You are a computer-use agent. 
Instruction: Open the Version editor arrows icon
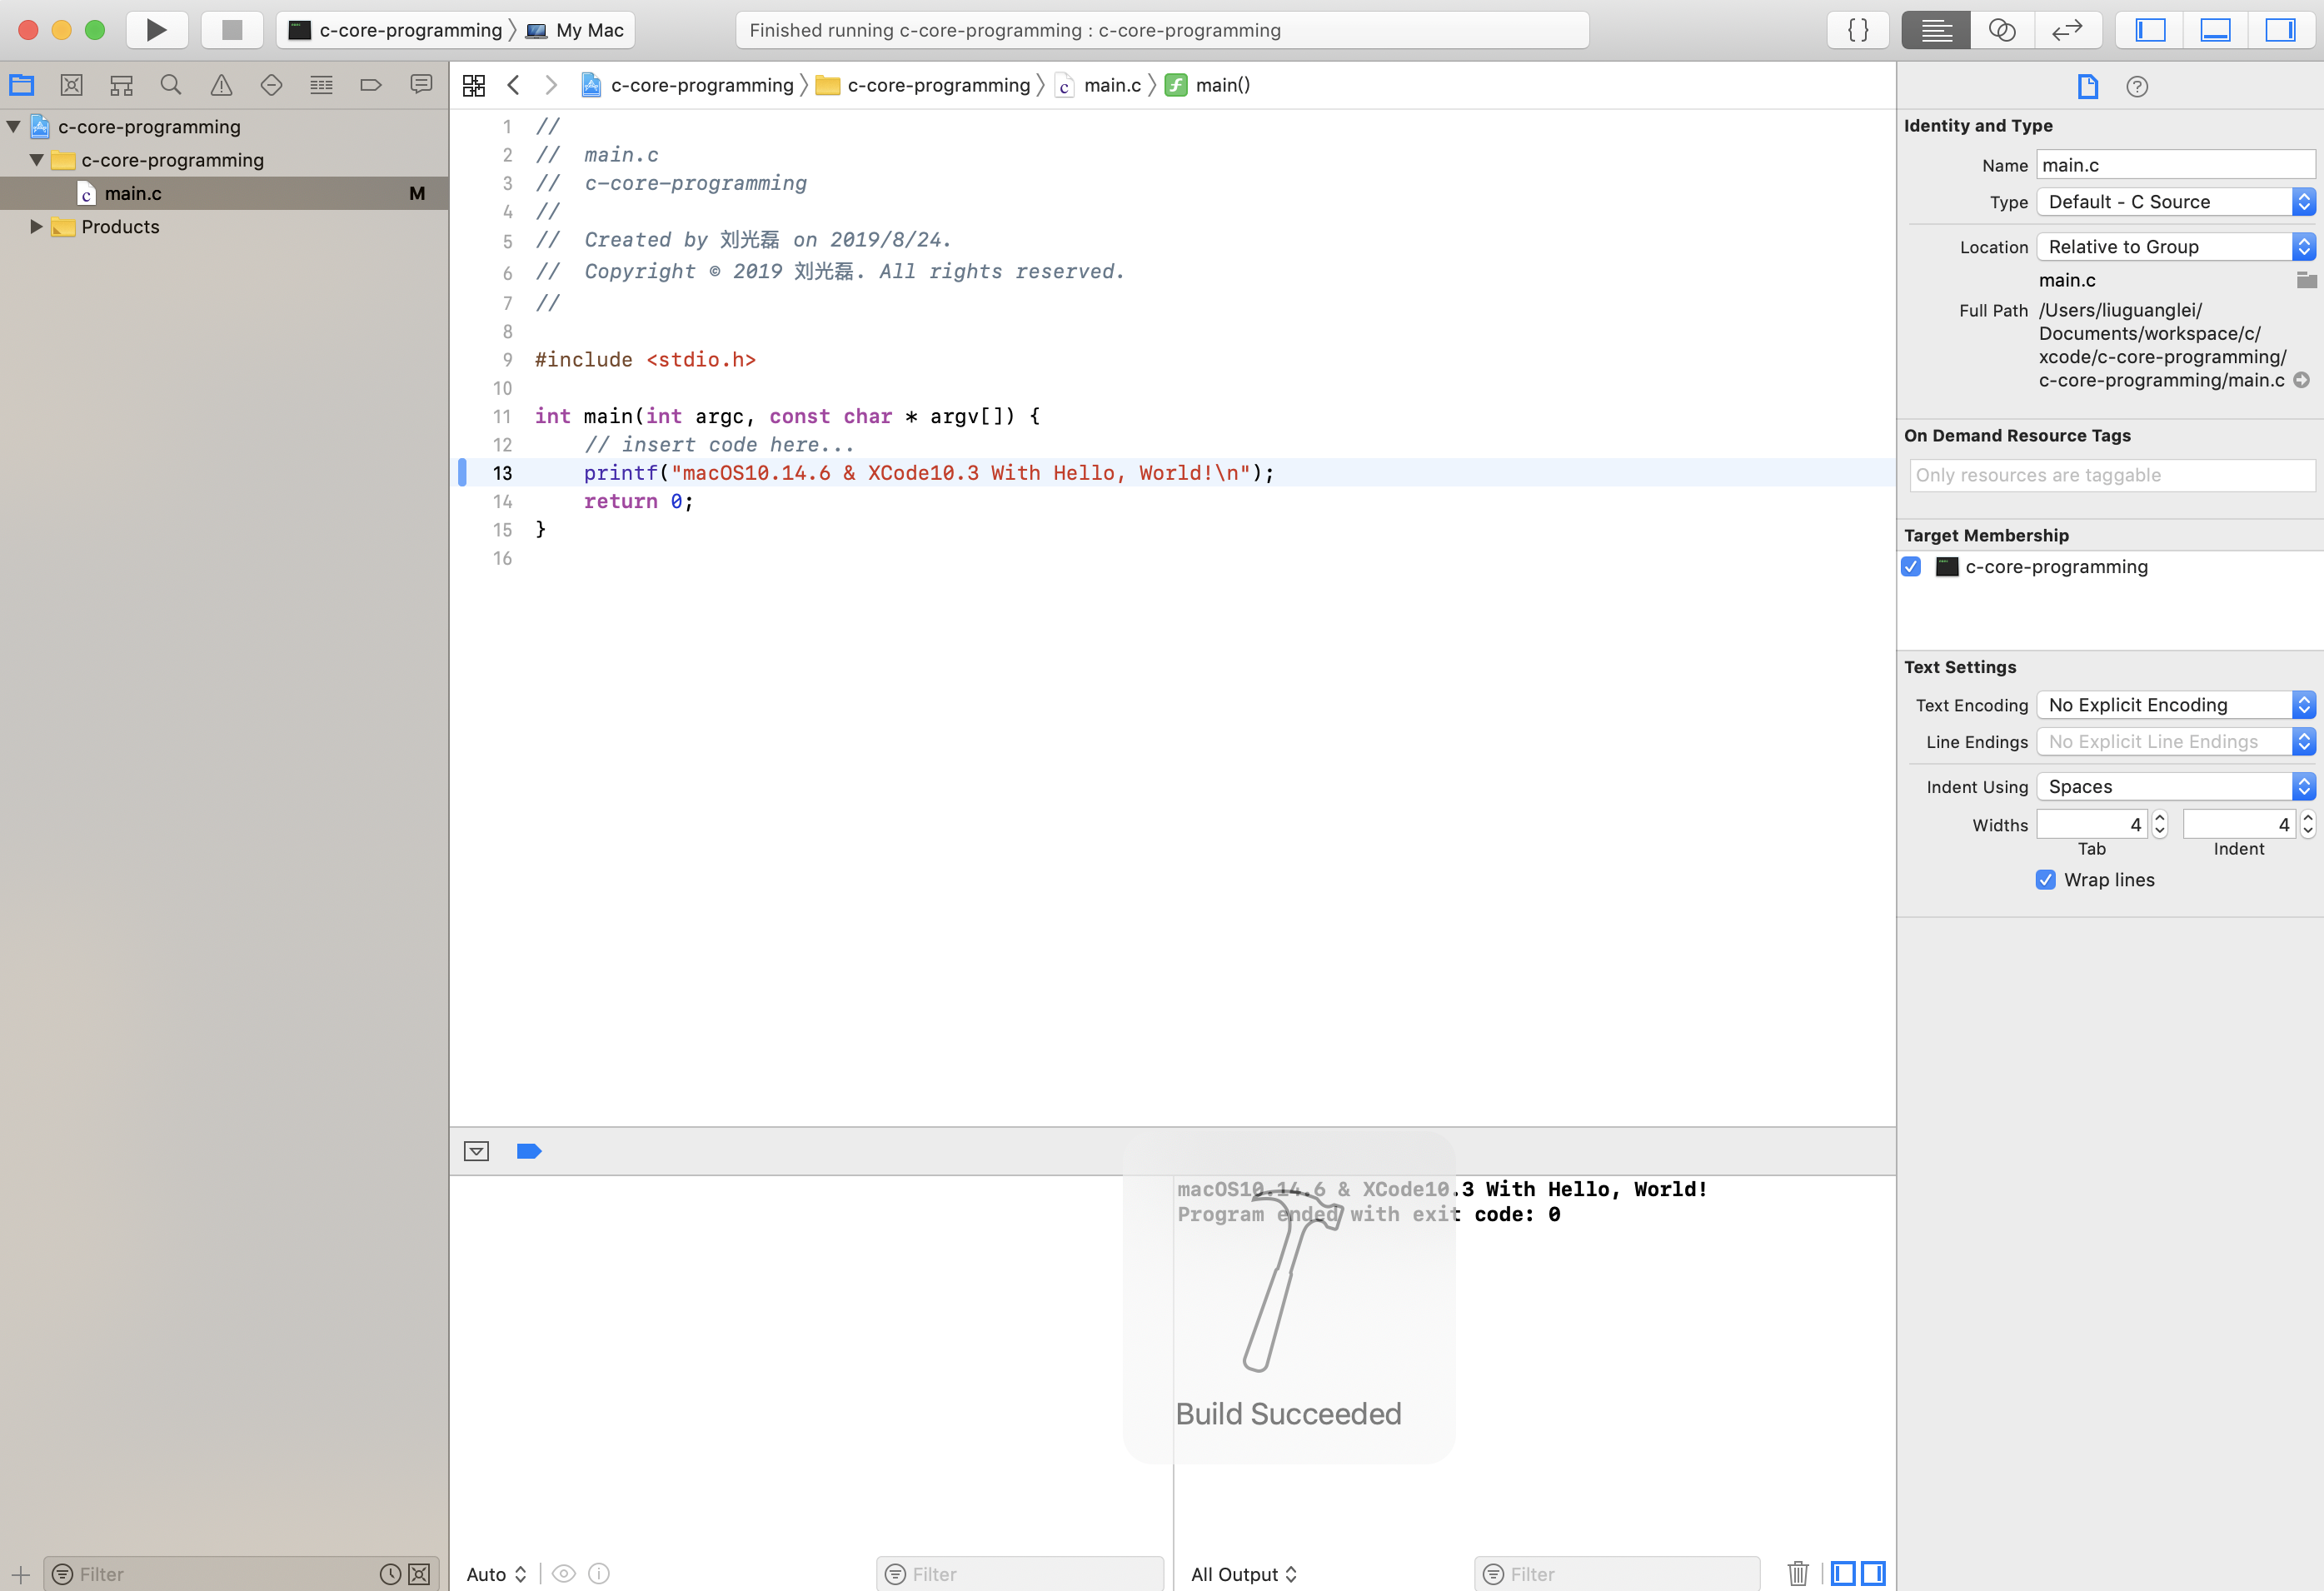point(2068,30)
